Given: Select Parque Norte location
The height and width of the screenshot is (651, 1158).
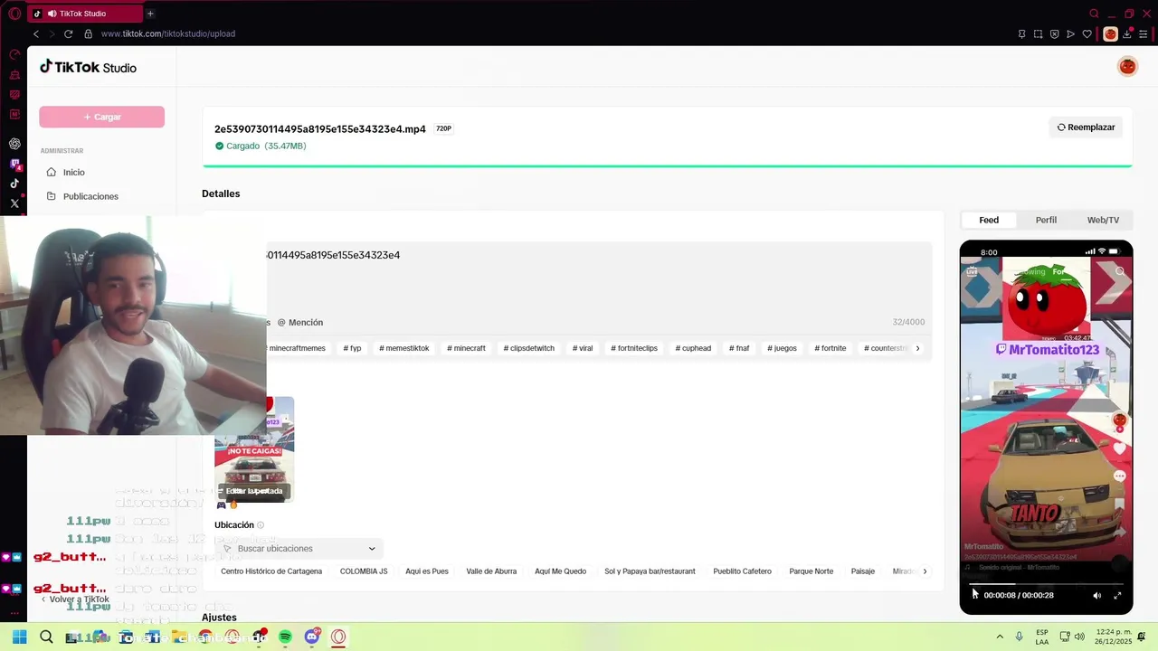Looking at the screenshot, I should pos(811,571).
